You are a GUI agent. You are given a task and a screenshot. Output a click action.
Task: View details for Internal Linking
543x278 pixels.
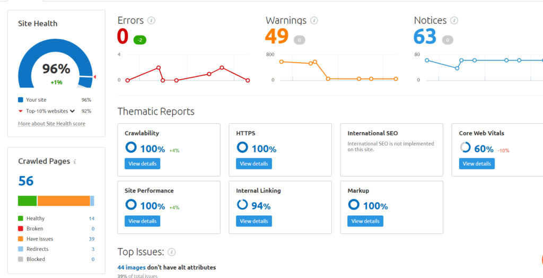[x=254, y=221]
